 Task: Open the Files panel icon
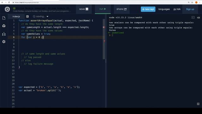click(4, 18)
